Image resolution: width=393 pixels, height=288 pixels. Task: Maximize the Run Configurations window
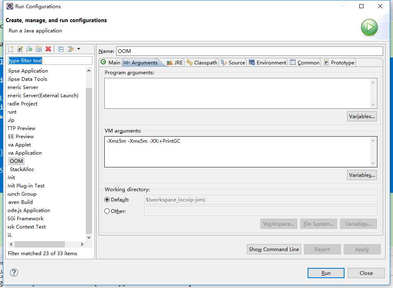361,6
